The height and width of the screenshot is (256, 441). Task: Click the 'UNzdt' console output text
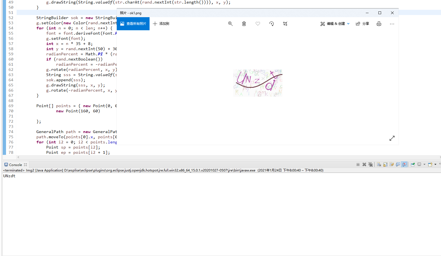[9, 176]
